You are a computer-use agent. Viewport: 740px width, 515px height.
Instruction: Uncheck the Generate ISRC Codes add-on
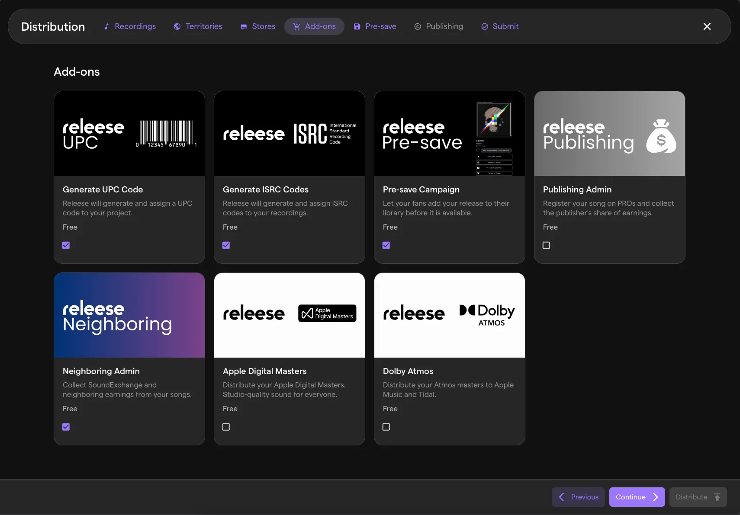click(226, 245)
